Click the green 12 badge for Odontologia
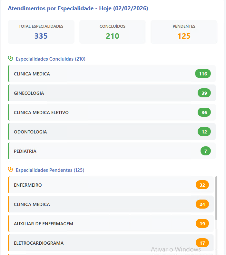226x255 pixels. pyautogui.click(x=204, y=132)
